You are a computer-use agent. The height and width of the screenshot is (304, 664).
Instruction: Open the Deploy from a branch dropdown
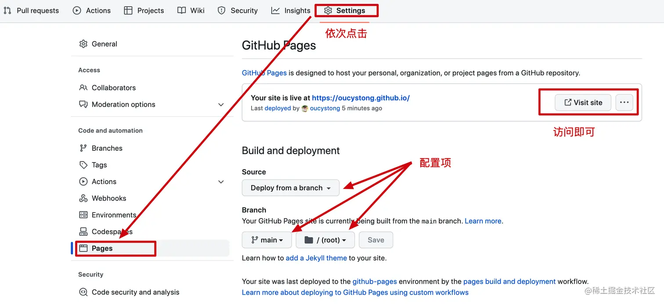(x=291, y=188)
